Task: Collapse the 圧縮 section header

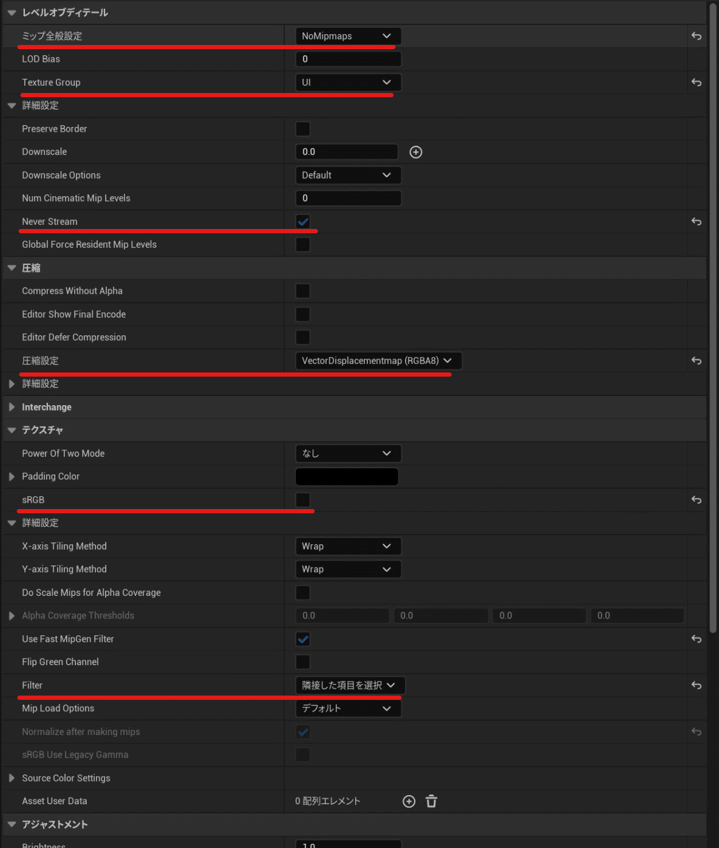Action: coord(12,268)
